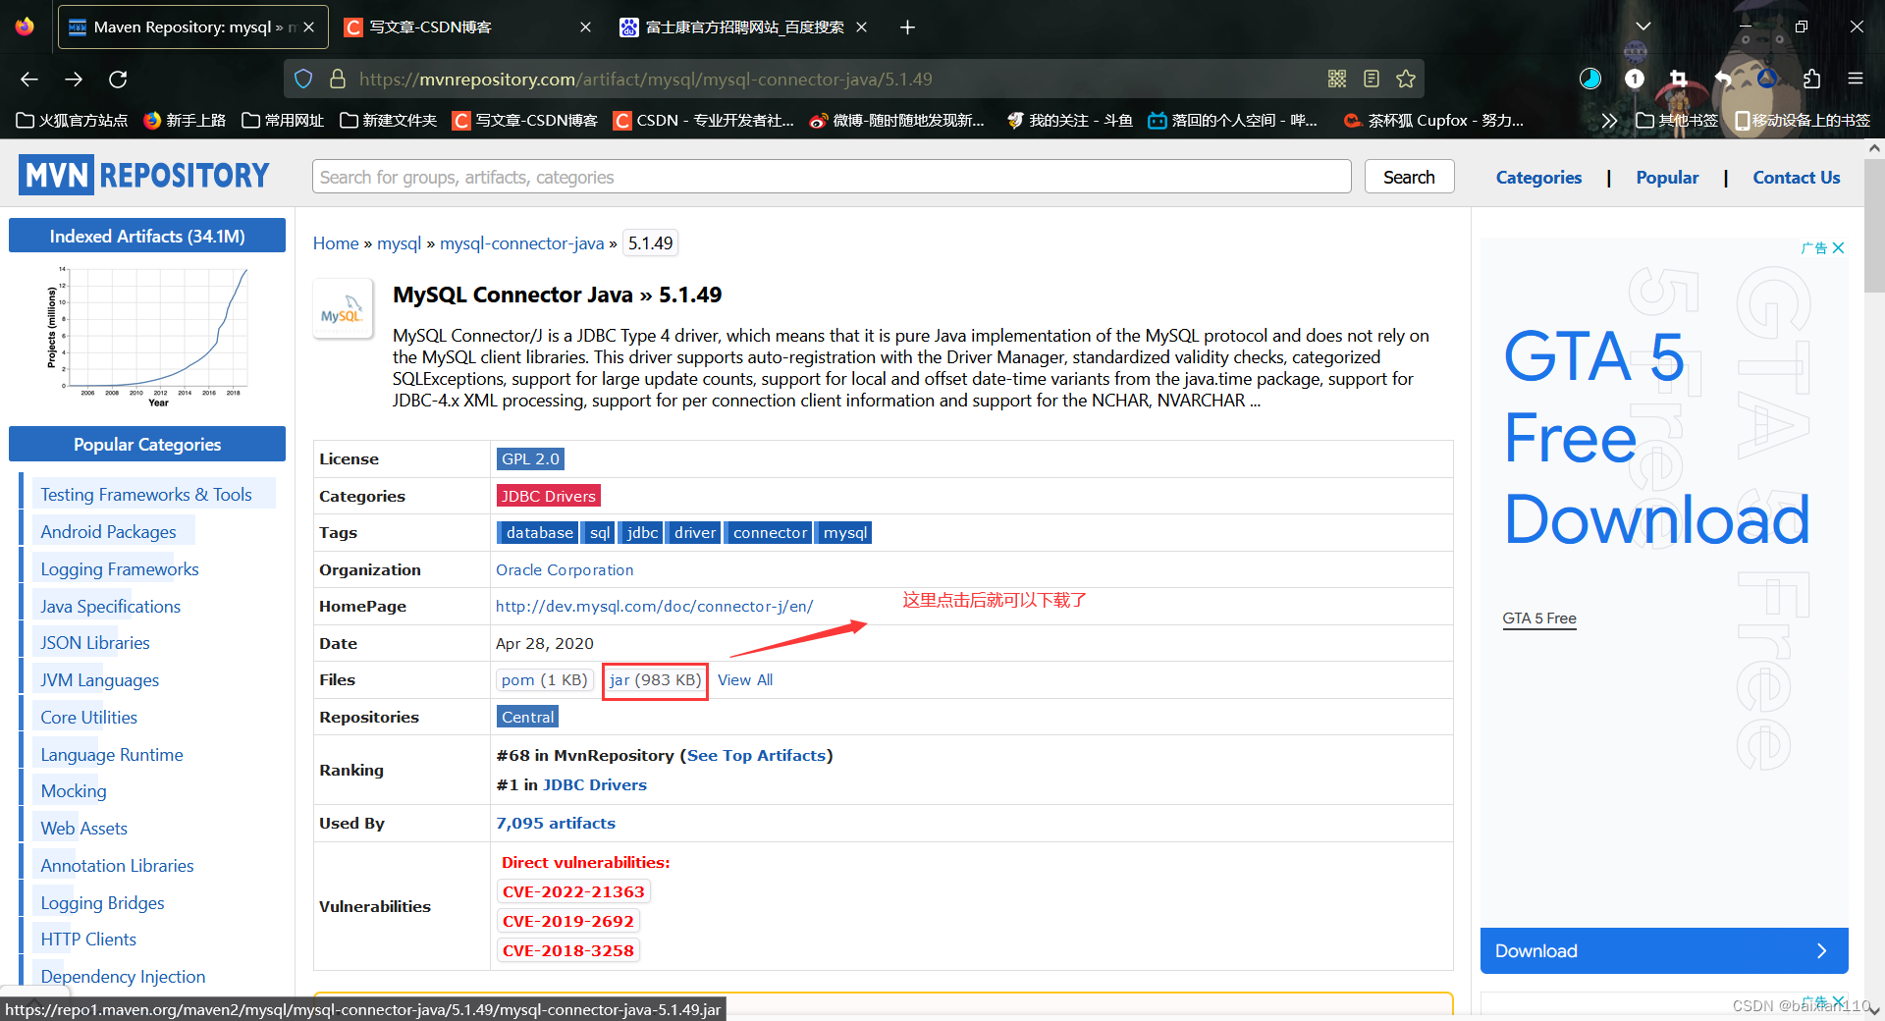Click the GPL 2.0 license tag
Viewport: 1885px width, 1021px height.
530,458
